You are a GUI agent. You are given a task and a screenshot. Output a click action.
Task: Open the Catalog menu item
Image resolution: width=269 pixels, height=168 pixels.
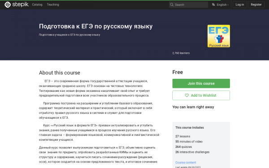(x=37, y=4)
